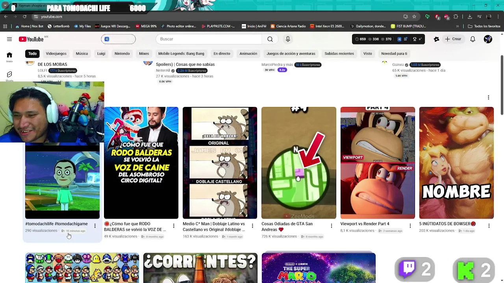The width and height of the screenshot is (504, 283).
Task: Select the Animación chip
Action: click(248, 53)
